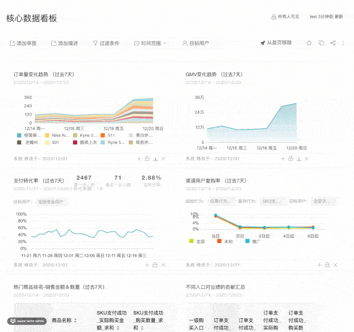Click the share icon in the top toolbar
This screenshot has height=332, width=354.
point(333,43)
